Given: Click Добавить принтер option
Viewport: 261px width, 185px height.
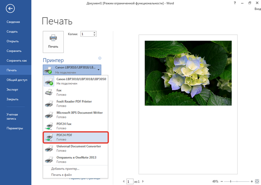Looking at the screenshot, I should 65,169.
